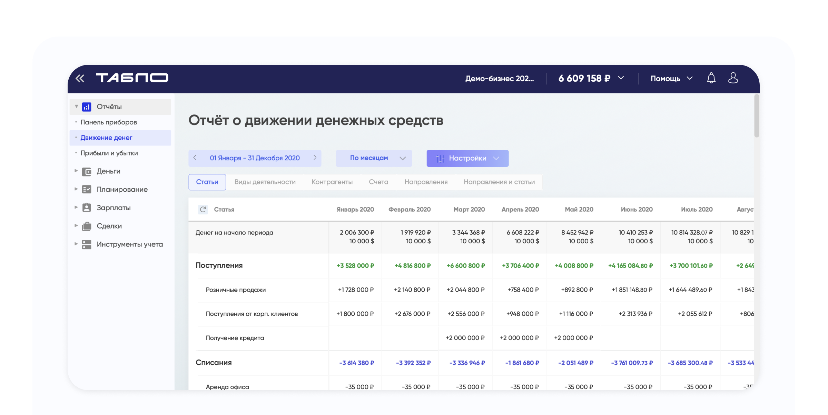This screenshot has width=828, height=415.
Task: Click the Март 2020 column header
Action: [469, 210]
